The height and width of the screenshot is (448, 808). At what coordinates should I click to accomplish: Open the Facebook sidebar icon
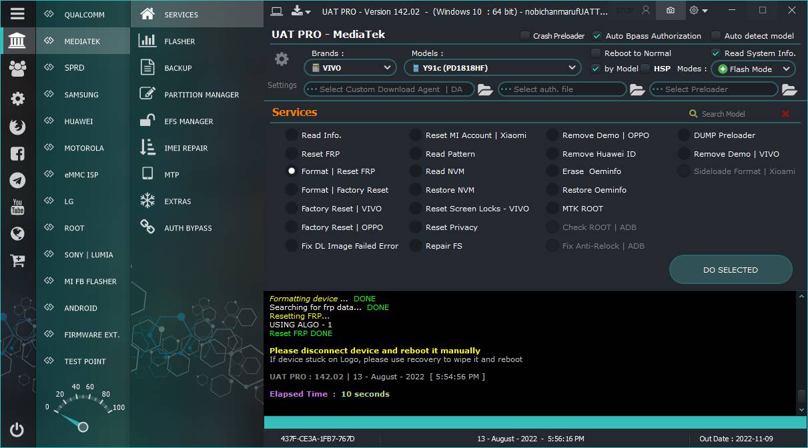pos(18,154)
